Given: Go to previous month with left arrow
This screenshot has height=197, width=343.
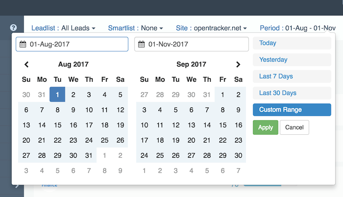Looking at the screenshot, I should point(26,64).
